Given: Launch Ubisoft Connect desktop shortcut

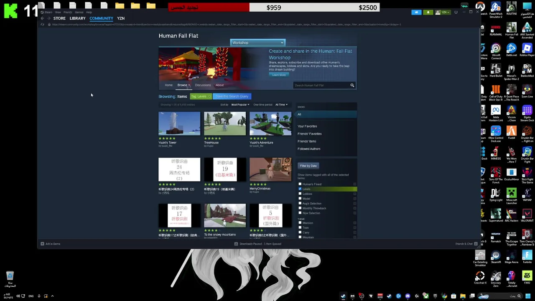Looking at the screenshot, I should pos(496,51).
